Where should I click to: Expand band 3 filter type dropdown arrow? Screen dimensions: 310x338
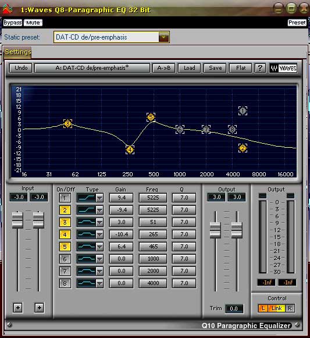pyautogui.click(x=99, y=222)
